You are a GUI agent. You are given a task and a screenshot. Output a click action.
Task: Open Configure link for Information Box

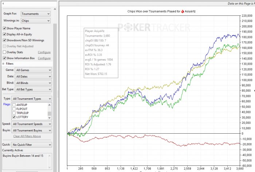pyautogui.click(x=44, y=58)
